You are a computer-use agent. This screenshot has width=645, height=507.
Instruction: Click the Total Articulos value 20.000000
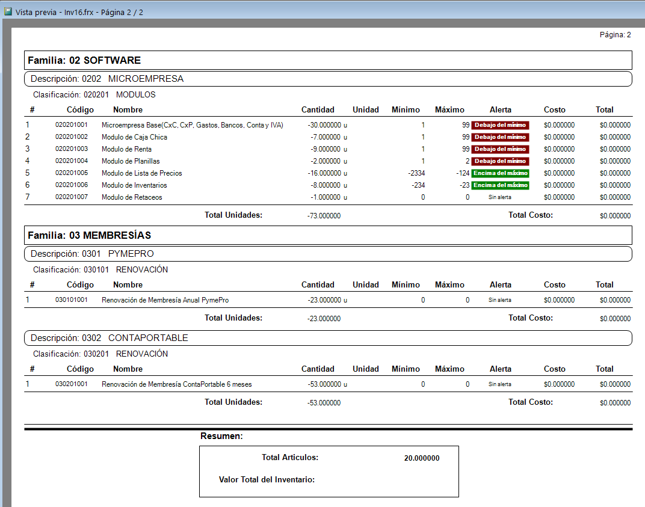[422, 458]
